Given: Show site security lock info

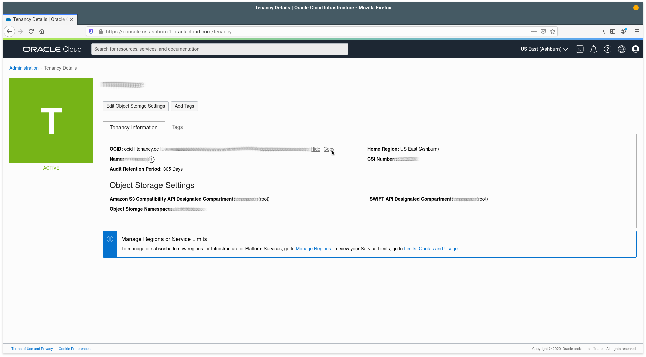Looking at the screenshot, I should click(x=101, y=31).
